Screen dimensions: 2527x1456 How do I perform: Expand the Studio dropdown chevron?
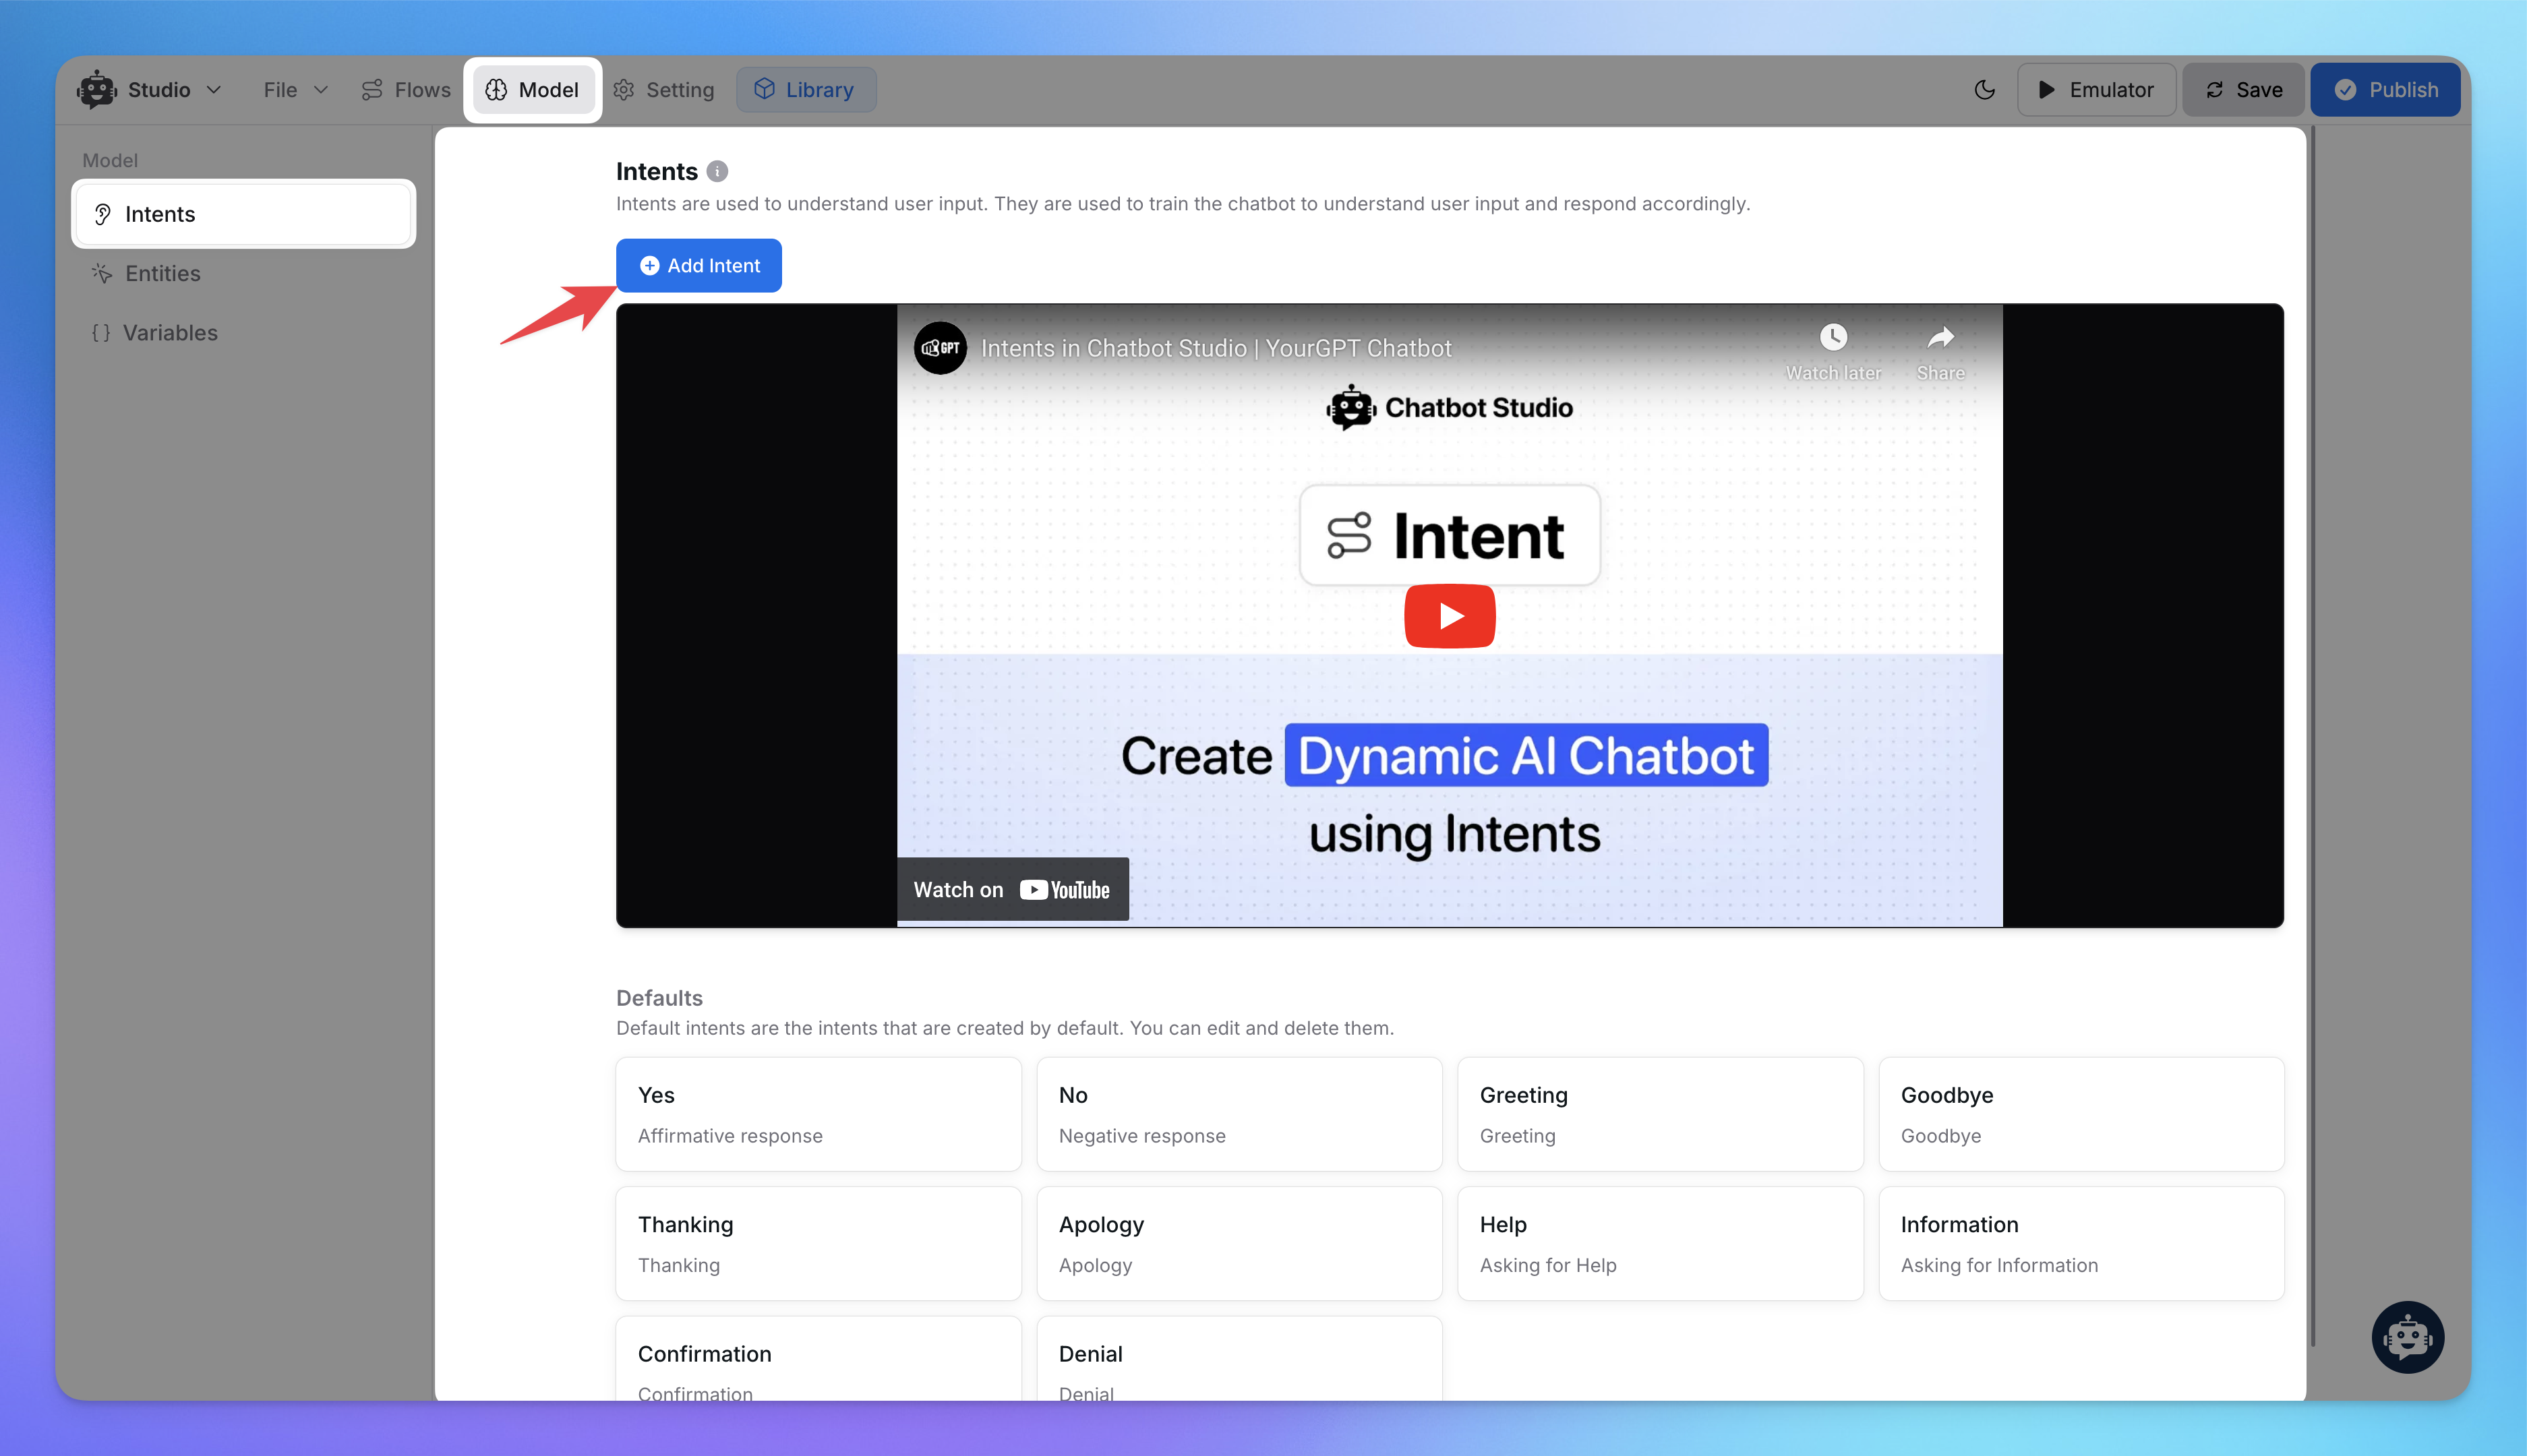tap(214, 90)
